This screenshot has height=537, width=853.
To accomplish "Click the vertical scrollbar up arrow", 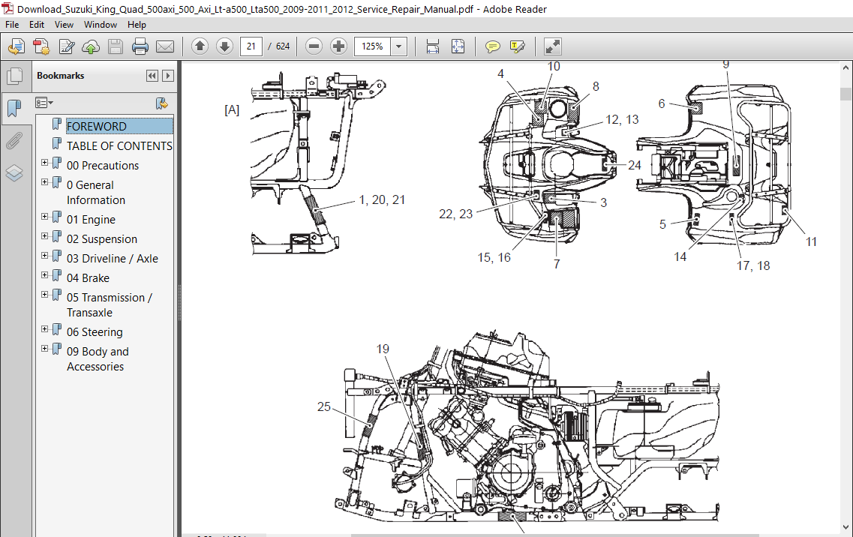I will point(845,68).
